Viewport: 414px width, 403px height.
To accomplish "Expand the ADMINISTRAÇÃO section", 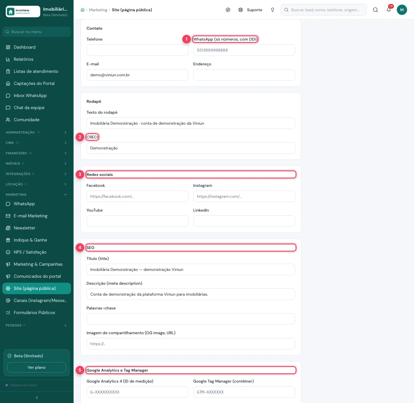I will (x=37, y=132).
